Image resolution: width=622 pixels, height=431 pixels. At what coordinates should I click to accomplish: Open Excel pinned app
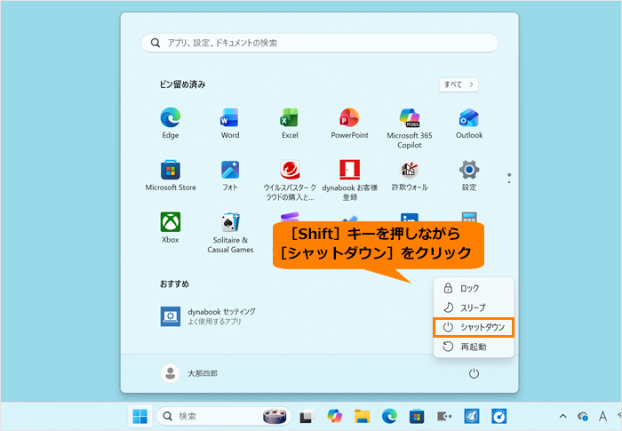point(290,124)
